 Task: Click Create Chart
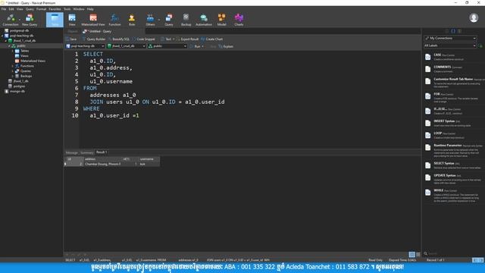212,39
